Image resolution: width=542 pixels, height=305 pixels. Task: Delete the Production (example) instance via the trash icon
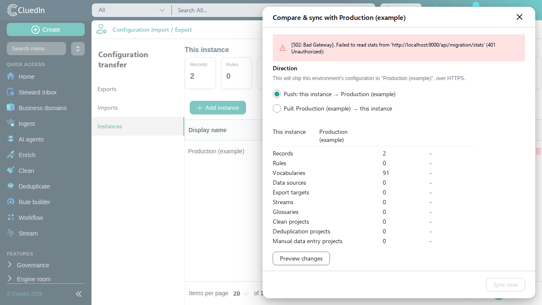pos(538,151)
